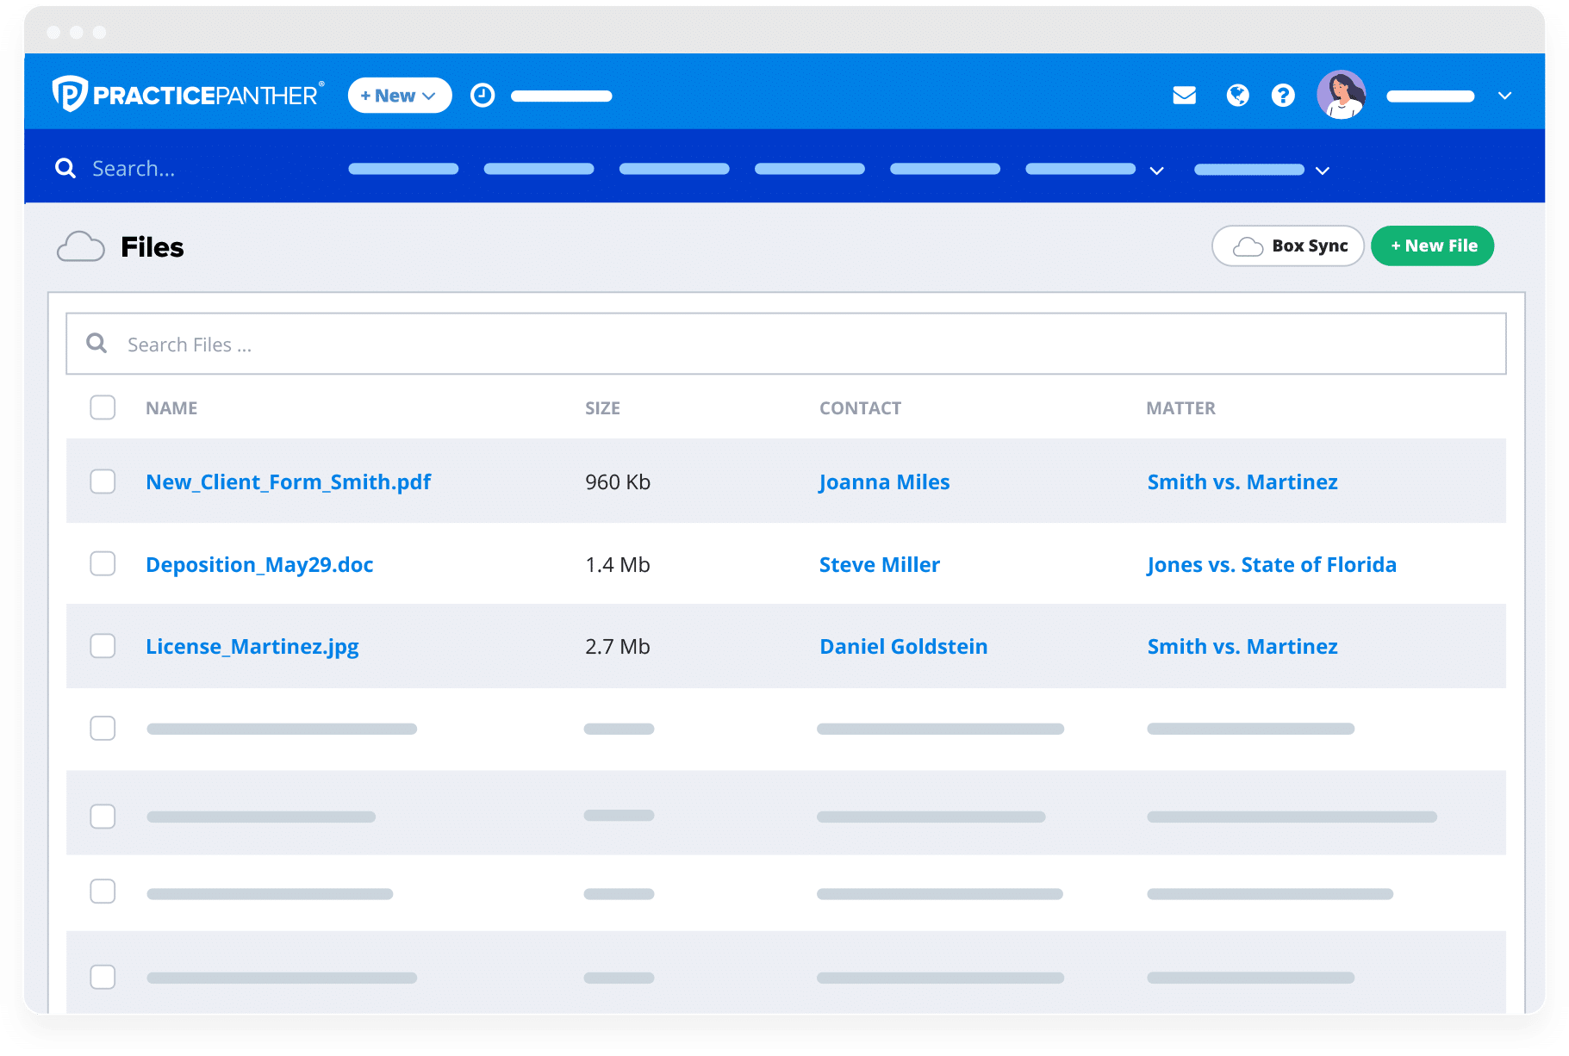This screenshot has width=1569, height=1056.
Task: Click the cloud icon beside Files heading
Action: point(80,246)
